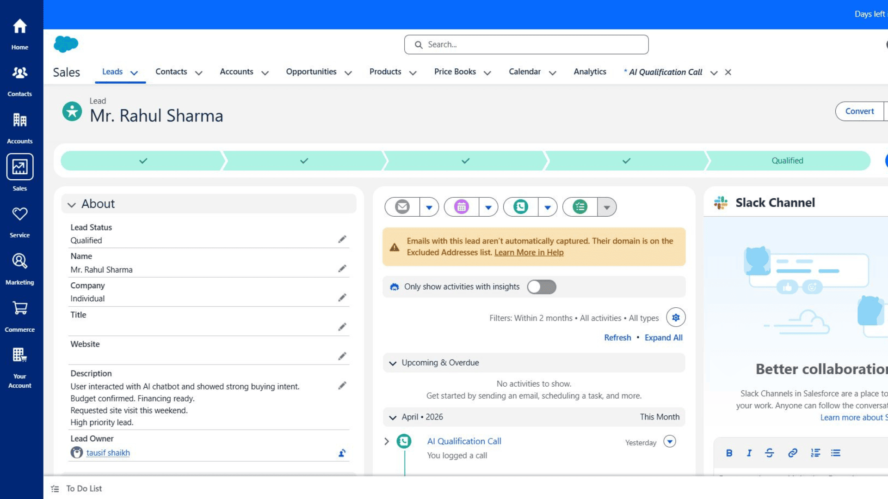The image size is (888, 499).
Task: Edit the Title field pencil icon
Action: pyautogui.click(x=342, y=327)
